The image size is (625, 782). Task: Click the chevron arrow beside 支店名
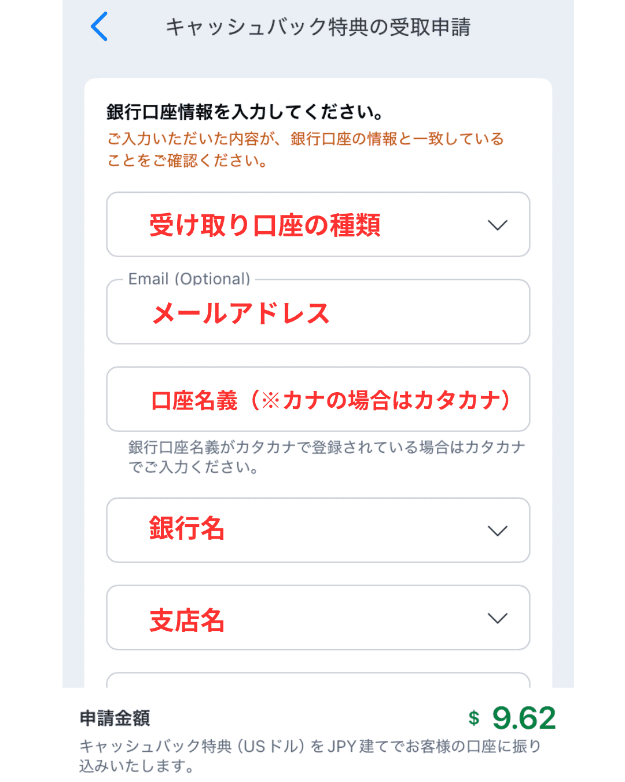tap(497, 618)
